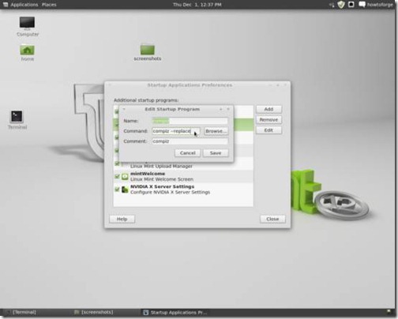This screenshot has height=319, width=398.
Task: Click the NVIDIA X Server Settings icon
Action: click(125, 190)
